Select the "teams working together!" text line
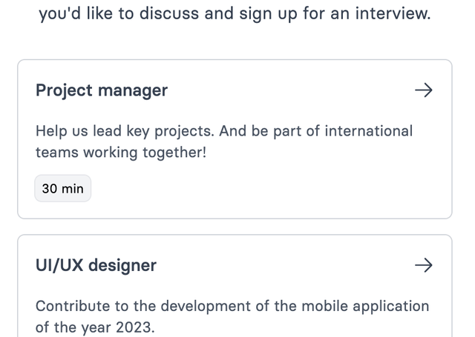Viewport: 475px width, 337px height. pyautogui.click(x=120, y=153)
